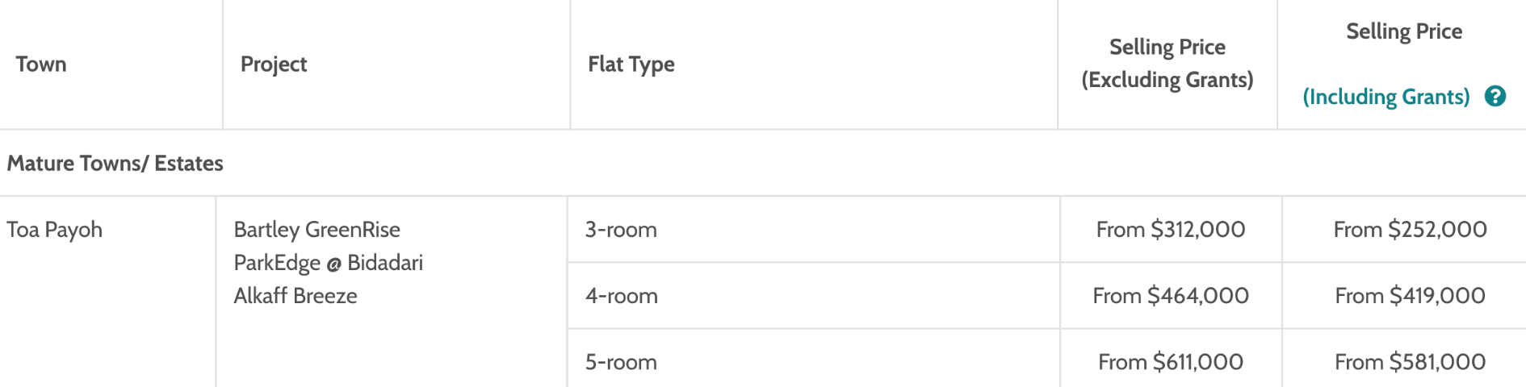Click the help question mark icon
The width and height of the screenshot is (1526, 387).
(1495, 97)
